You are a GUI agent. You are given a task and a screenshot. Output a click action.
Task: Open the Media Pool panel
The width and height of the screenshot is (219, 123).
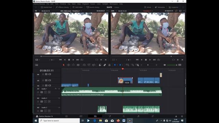(x=46, y=7)
